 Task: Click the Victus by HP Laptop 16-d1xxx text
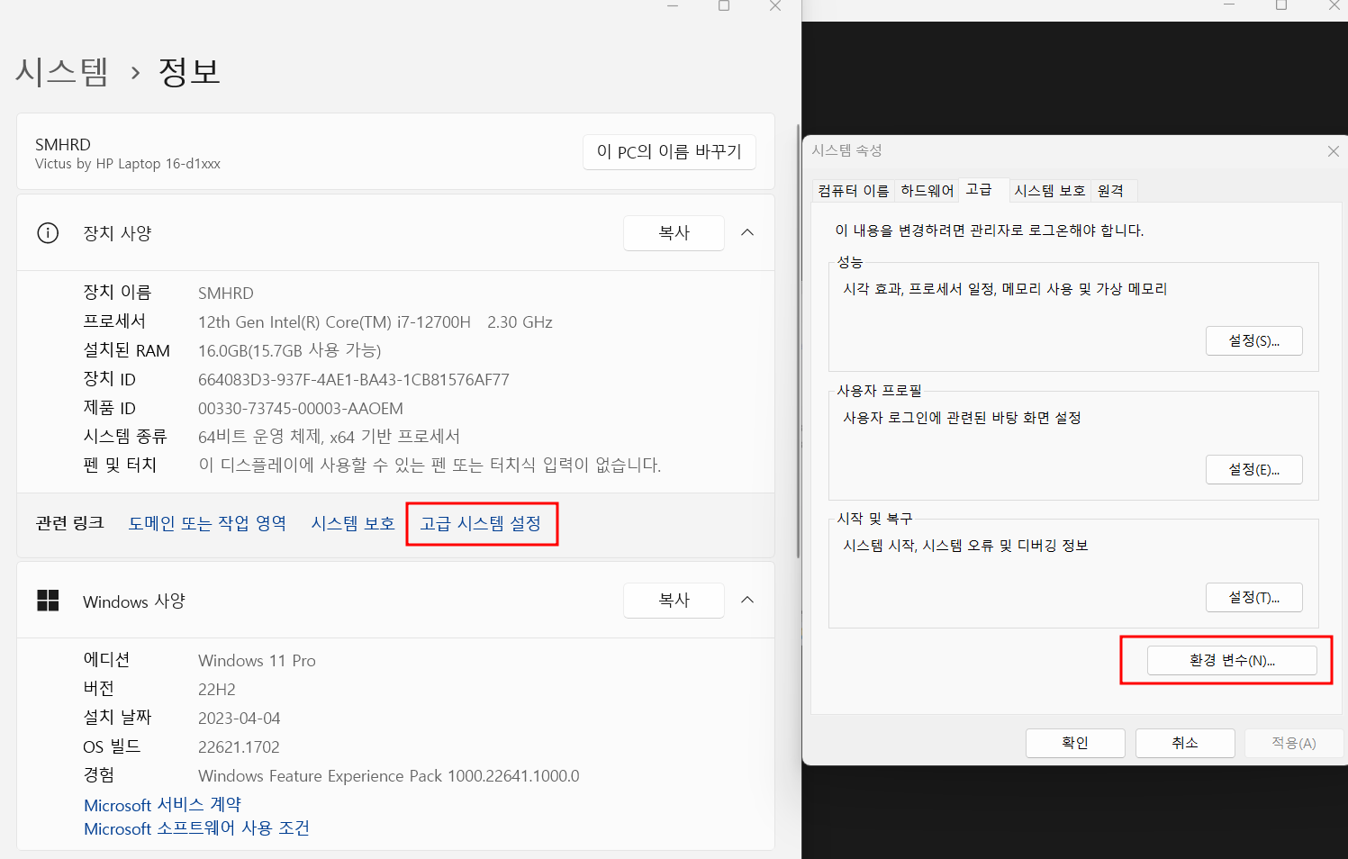[128, 164]
